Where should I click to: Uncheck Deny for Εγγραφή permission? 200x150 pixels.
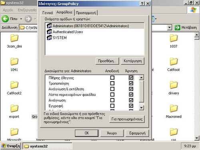pos(131,106)
